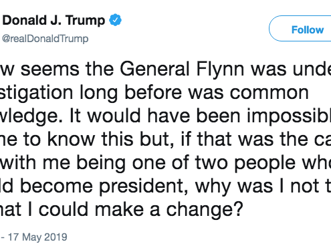Click the phrase 'It would have been' in tweet
331x250 pixels.
pyautogui.click(x=154, y=116)
